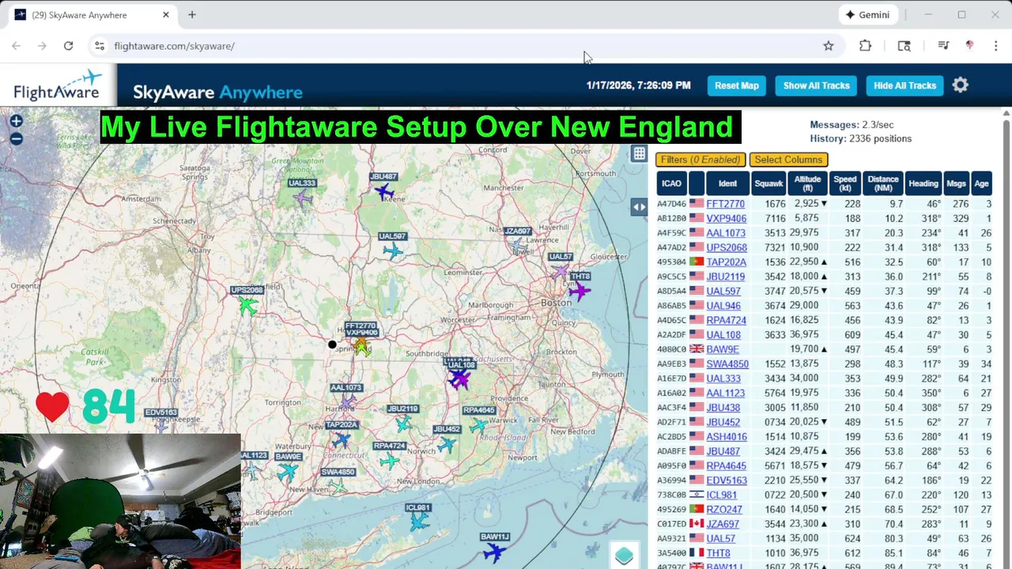Image resolution: width=1012 pixels, height=569 pixels.
Task: Click the UAL333 aircraft icon on map
Action: click(302, 198)
